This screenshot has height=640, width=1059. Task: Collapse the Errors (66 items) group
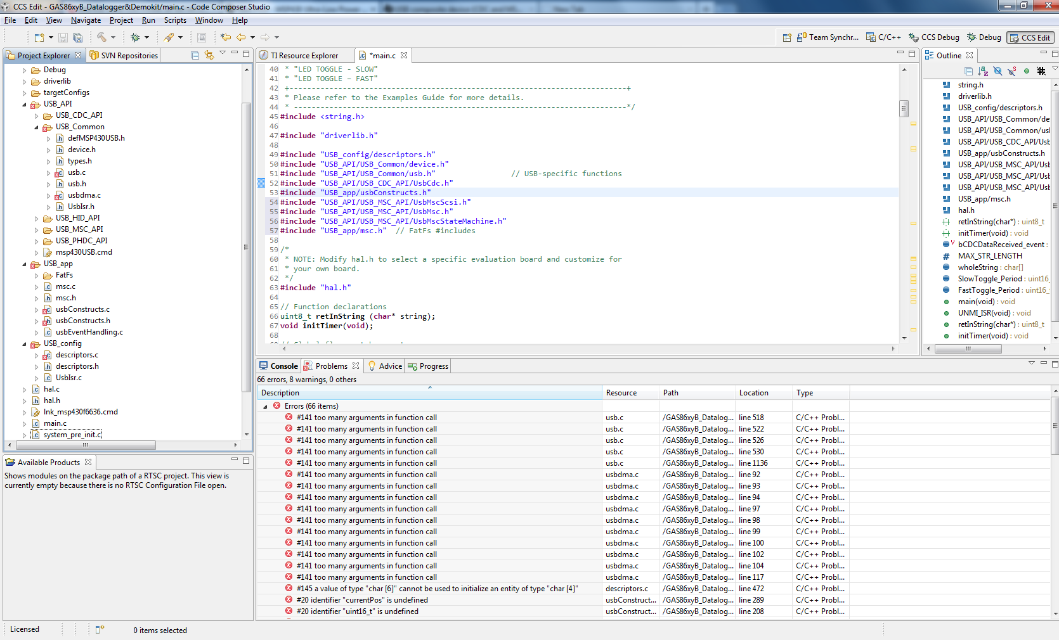pos(265,407)
